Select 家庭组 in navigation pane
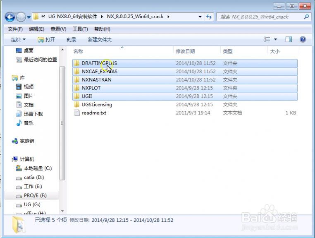 tap(27, 141)
